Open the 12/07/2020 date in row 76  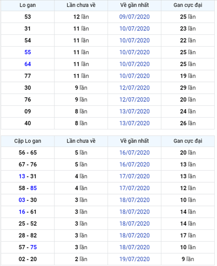[134, 100]
